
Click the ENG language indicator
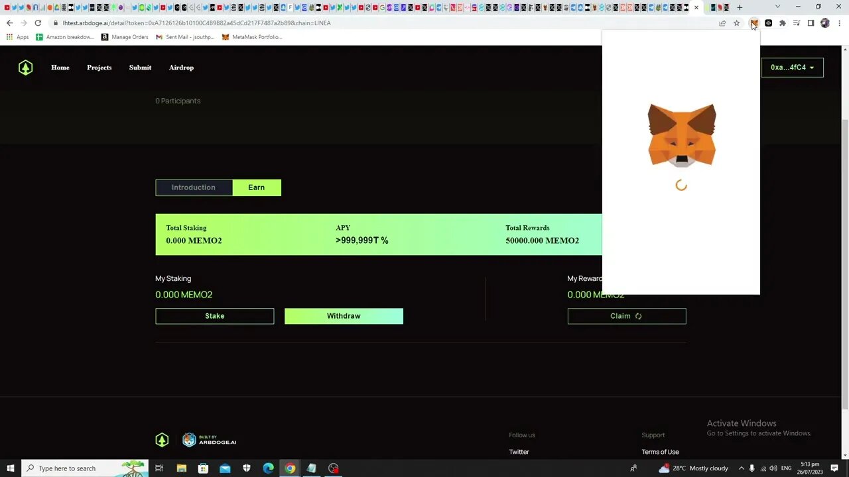pyautogui.click(x=788, y=468)
